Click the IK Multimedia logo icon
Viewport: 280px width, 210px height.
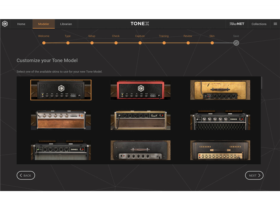point(5,24)
